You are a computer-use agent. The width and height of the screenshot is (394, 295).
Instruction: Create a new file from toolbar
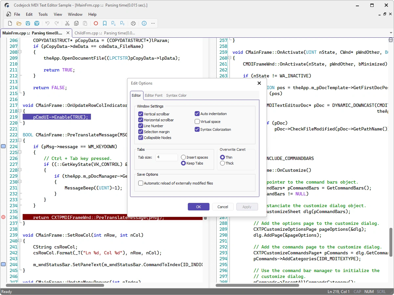tap(10, 23)
